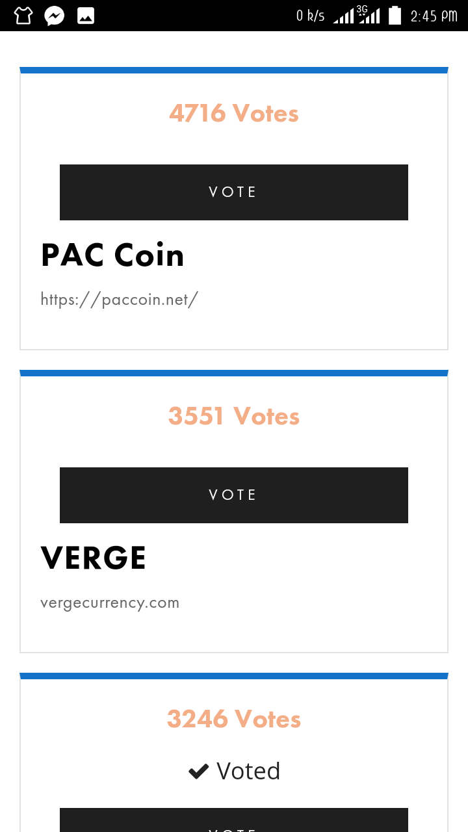The width and height of the screenshot is (468, 832).
Task: Tap the battery status icon
Action: pos(395,16)
